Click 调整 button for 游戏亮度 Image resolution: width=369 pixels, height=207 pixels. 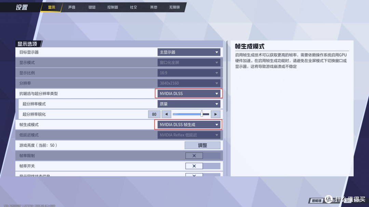pyautogui.click(x=202, y=145)
